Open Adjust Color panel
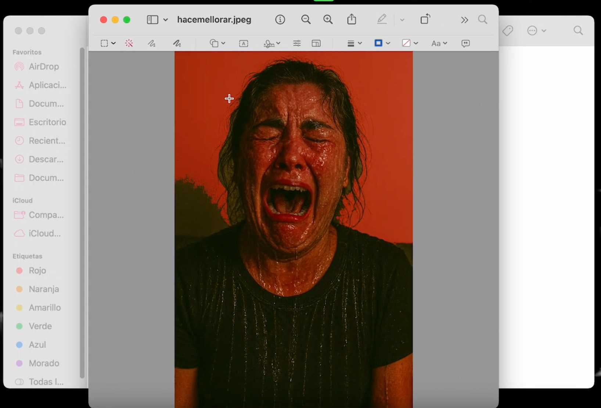The width and height of the screenshot is (601, 408). point(297,43)
